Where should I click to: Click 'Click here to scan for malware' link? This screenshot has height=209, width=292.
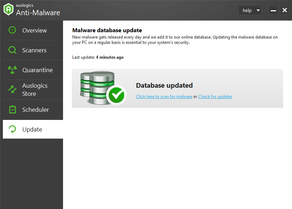[164, 97]
